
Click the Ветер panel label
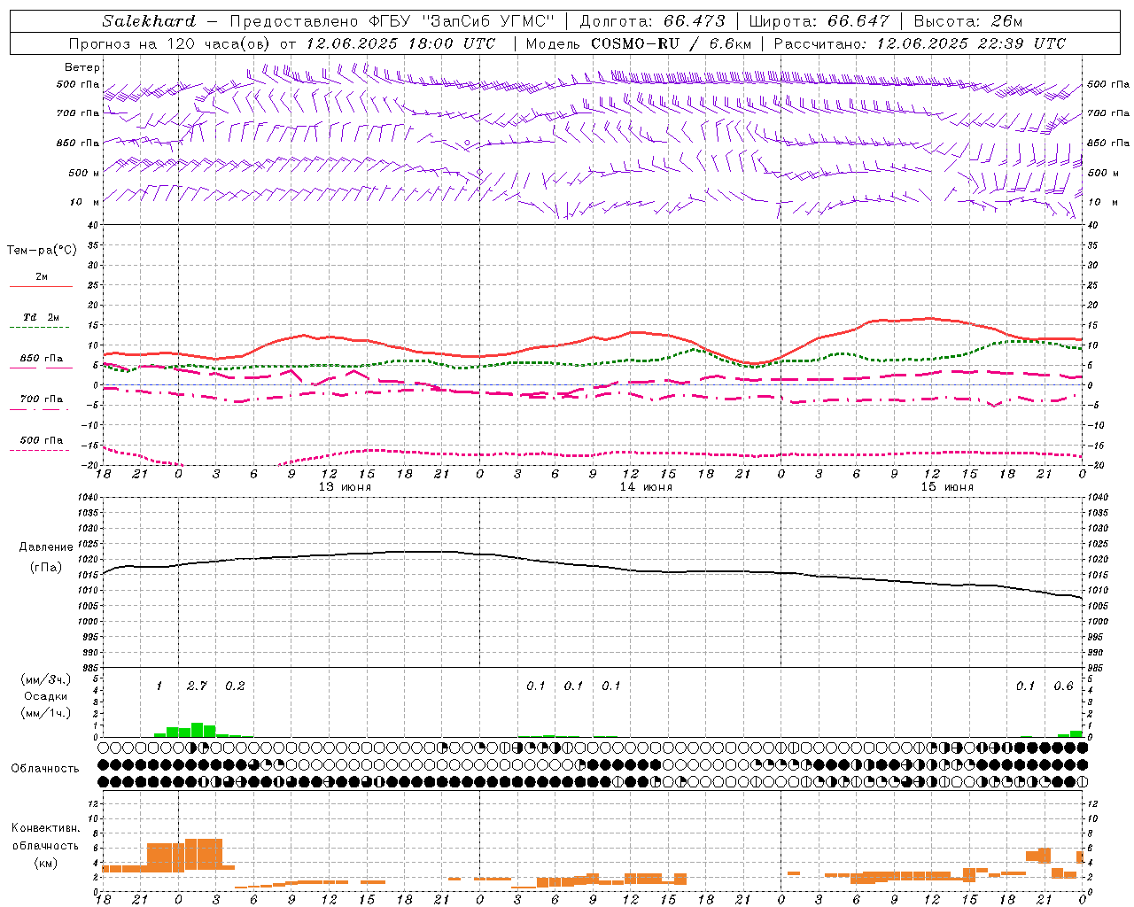pos(82,67)
